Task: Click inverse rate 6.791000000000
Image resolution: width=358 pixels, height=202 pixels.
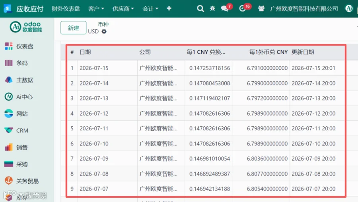Action: (267, 68)
